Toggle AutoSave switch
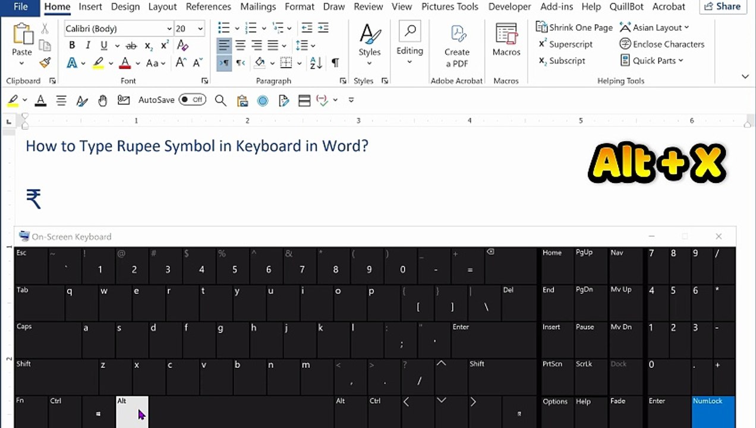 (192, 100)
